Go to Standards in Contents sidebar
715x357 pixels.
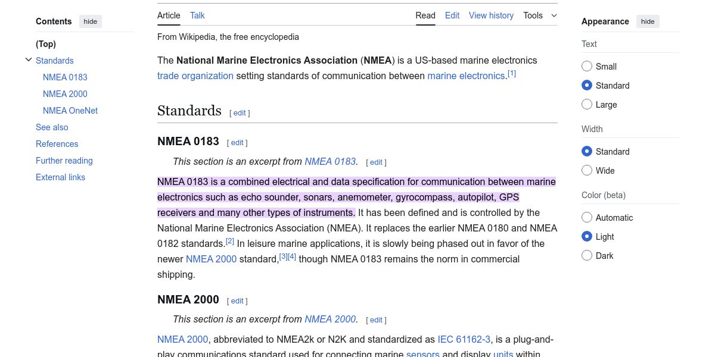pos(55,61)
